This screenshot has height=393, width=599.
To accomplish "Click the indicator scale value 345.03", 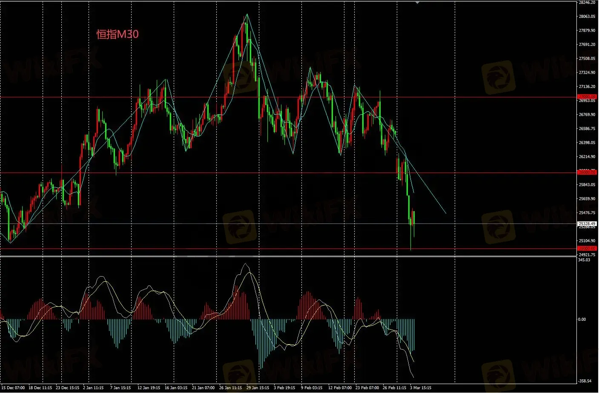I will click(584, 260).
